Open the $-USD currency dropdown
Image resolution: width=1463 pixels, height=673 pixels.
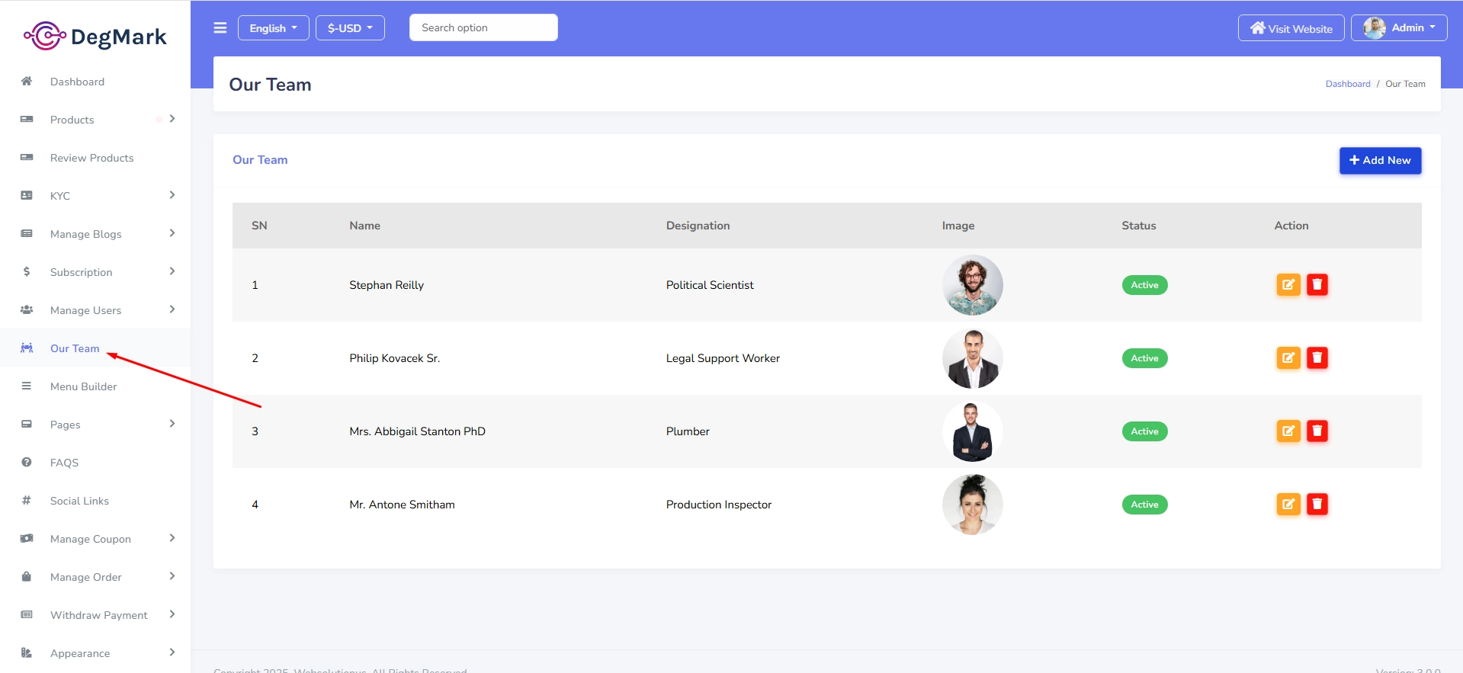click(x=350, y=28)
